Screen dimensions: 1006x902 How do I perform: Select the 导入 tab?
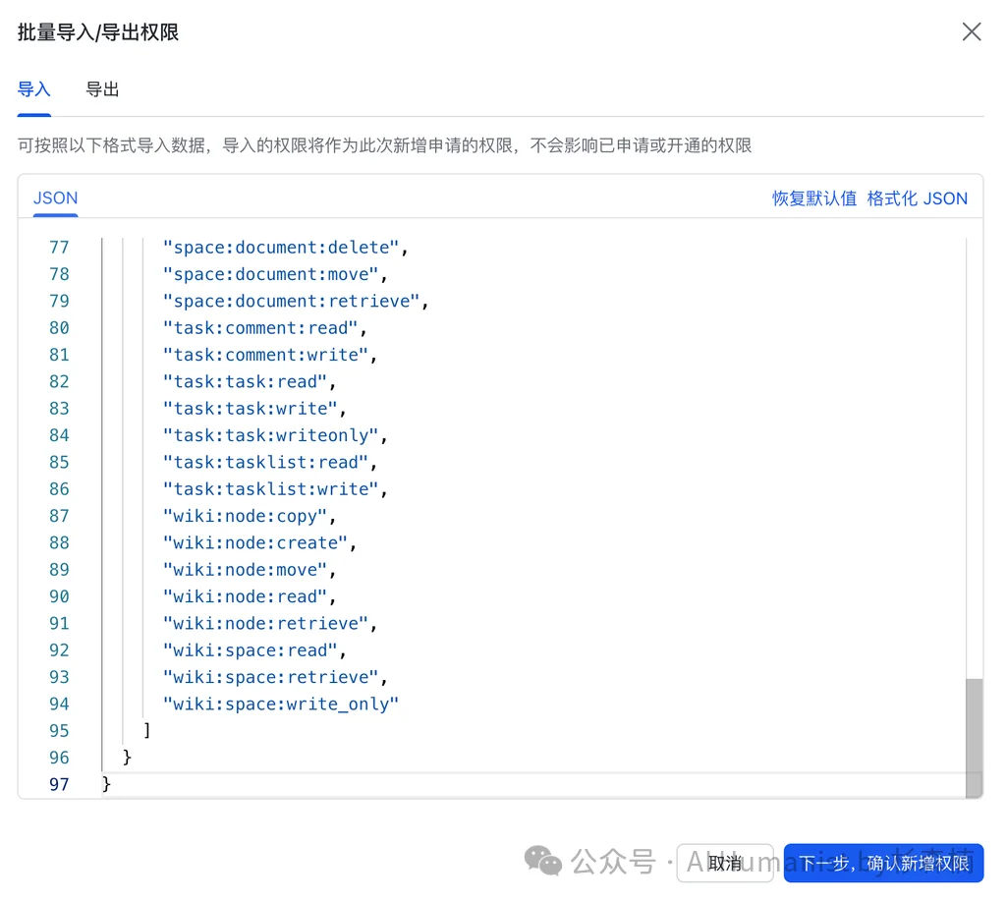[32, 88]
